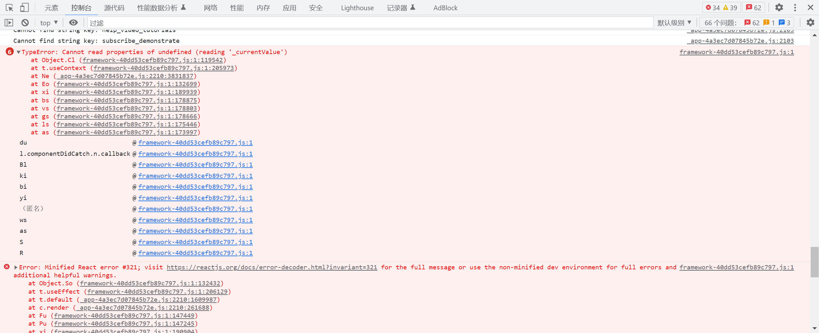The width and height of the screenshot is (819, 333).
Task: Open DevTools settings gear in tab bar
Action: pyautogui.click(x=779, y=7)
